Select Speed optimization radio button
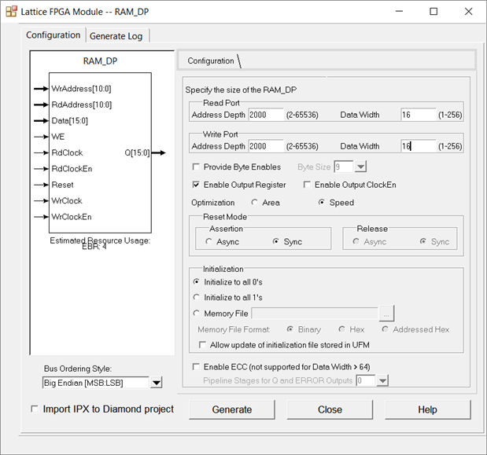The width and height of the screenshot is (487, 455). (322, 203)
